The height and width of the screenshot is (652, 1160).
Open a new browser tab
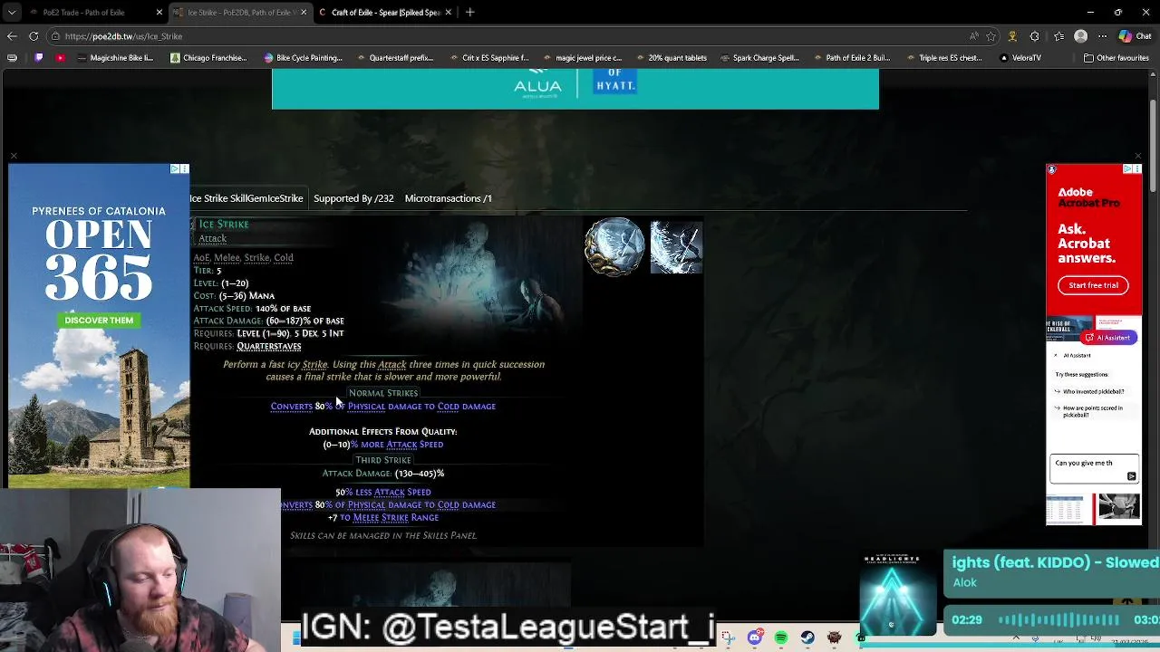pos(469,13)
